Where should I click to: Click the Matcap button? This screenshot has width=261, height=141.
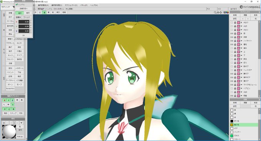[20, 136]
